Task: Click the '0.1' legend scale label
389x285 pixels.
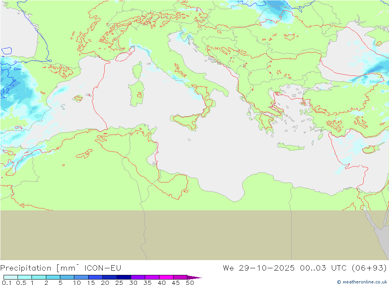Action: point(7,283)
